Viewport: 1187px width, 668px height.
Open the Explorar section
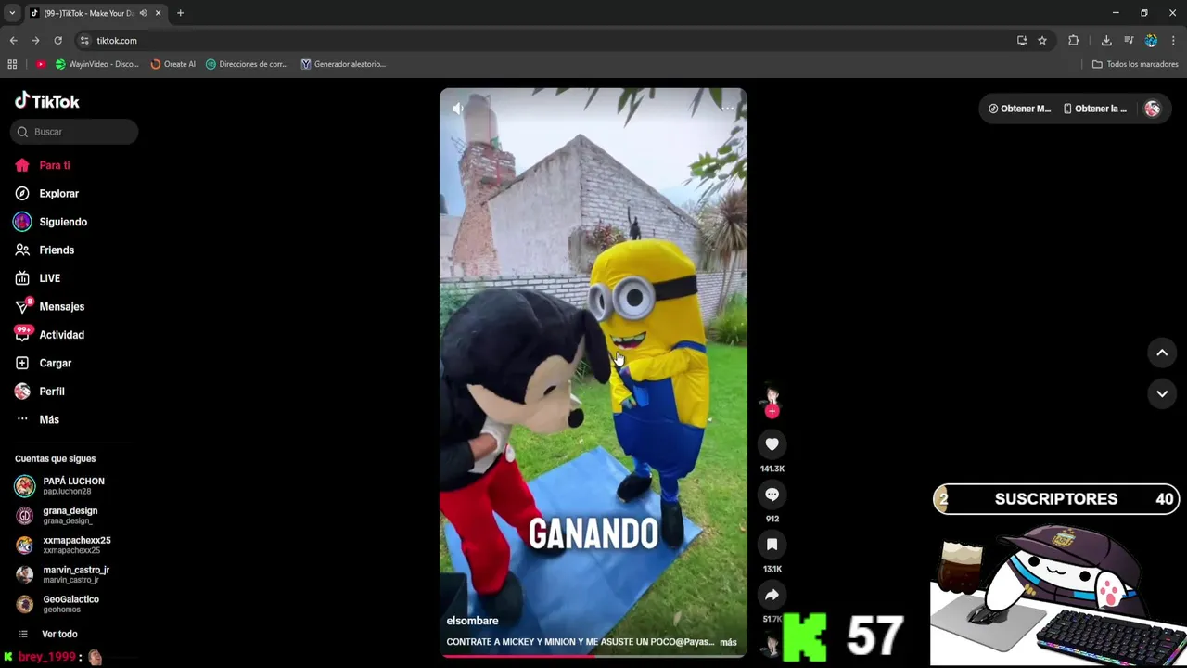coord(46,194)
